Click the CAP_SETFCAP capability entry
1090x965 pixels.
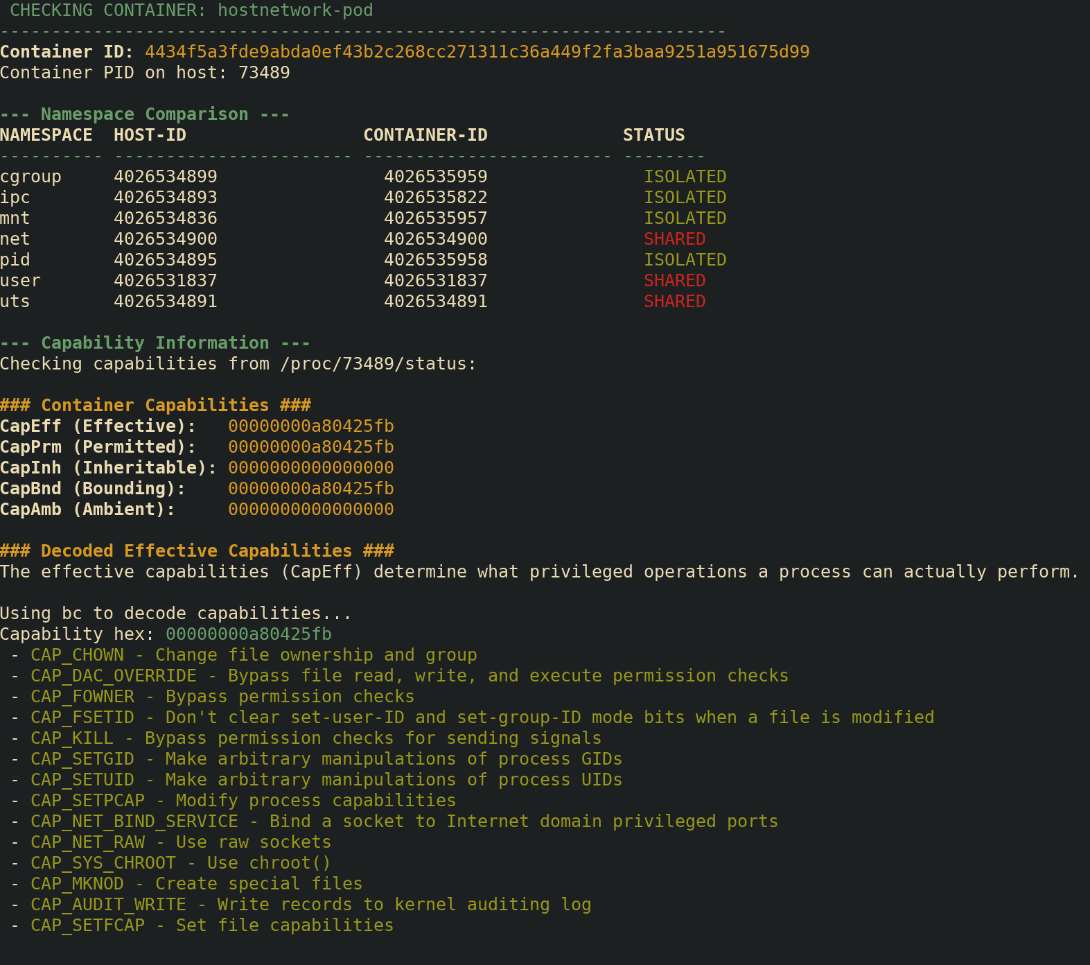[x=88, y=925]
